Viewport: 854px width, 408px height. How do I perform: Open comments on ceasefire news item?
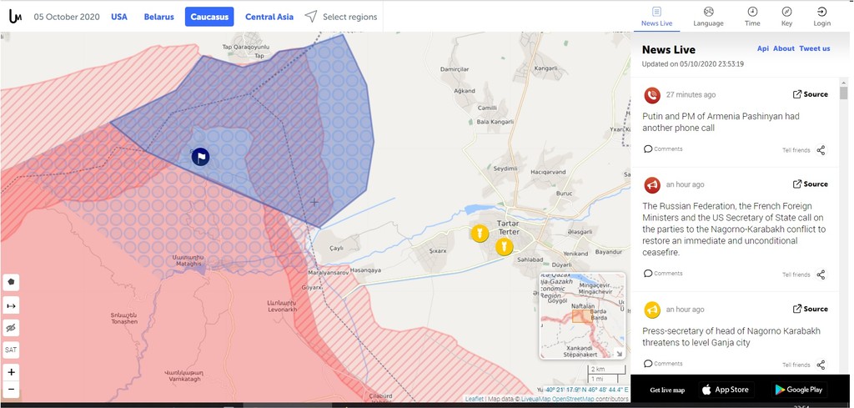click(x=663, y=274)
